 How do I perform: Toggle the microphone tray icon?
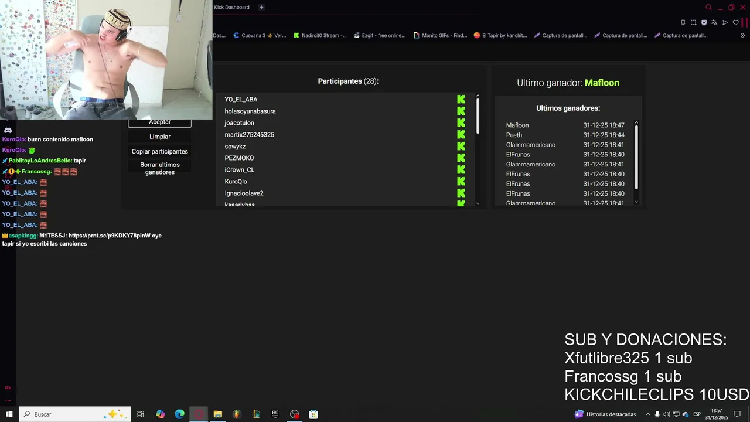point(657,414)
